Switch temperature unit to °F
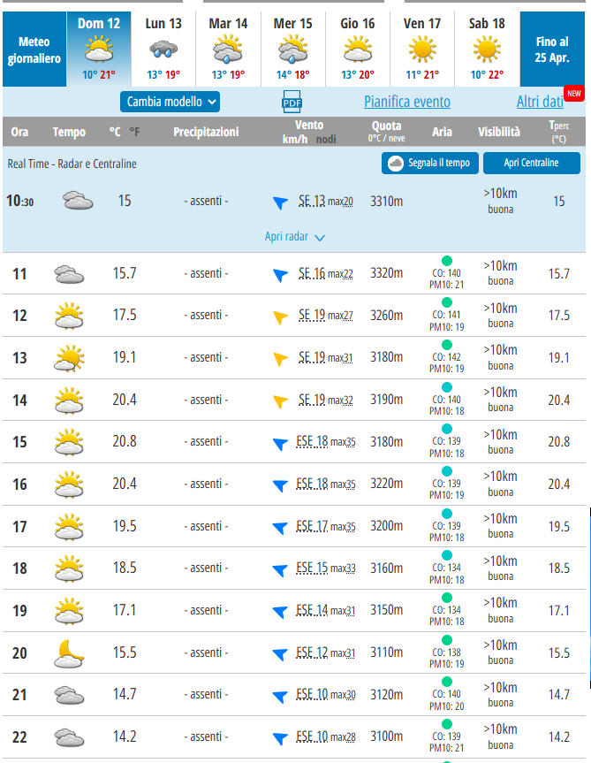 134,133
